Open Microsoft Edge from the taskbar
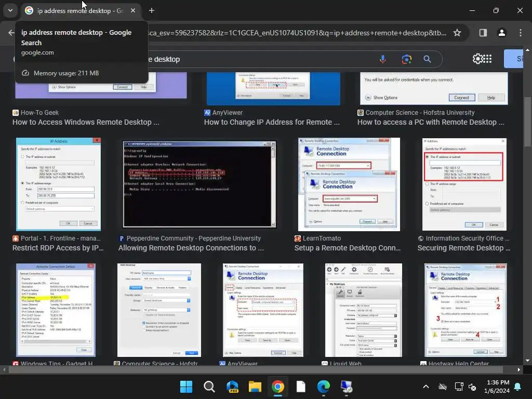Image resolution: width=532 pixels, height=399 pixels. (x=323, y=387)
